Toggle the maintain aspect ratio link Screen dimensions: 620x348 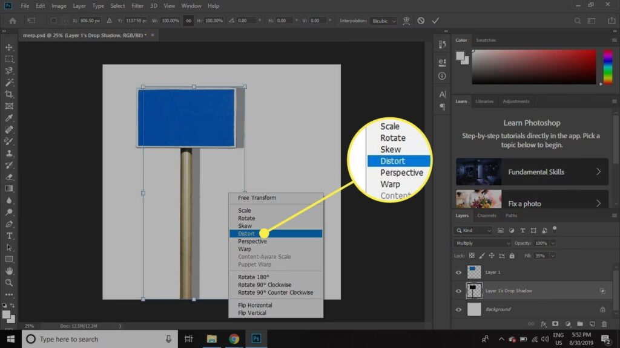(188, 21)
